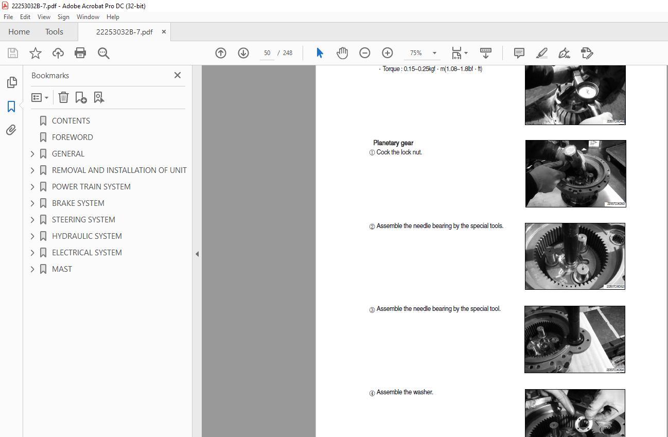
Task: Close the Bookmarks panel
Action: coord(178,75)
